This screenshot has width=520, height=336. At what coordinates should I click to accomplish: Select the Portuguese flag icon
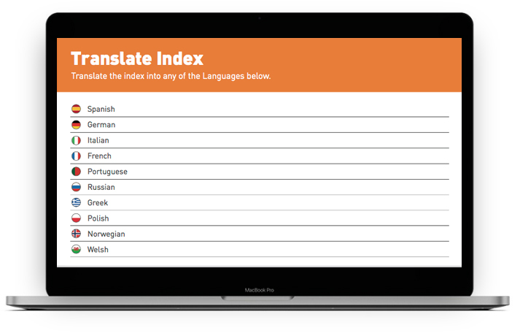point(76,172)
